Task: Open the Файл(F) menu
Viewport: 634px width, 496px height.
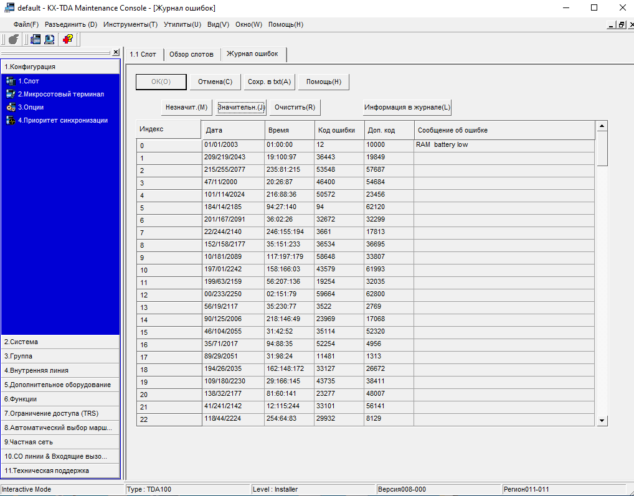Action: 26,25
